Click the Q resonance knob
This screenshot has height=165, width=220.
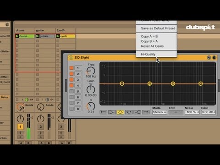pyautogui.click(x=91, y=106)
